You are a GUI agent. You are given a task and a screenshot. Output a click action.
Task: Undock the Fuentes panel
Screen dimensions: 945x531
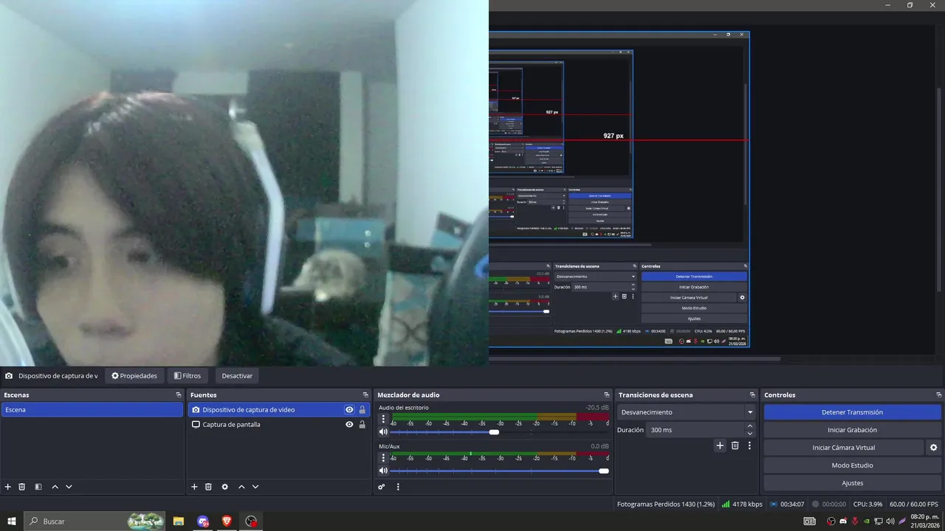click(365, 395)
